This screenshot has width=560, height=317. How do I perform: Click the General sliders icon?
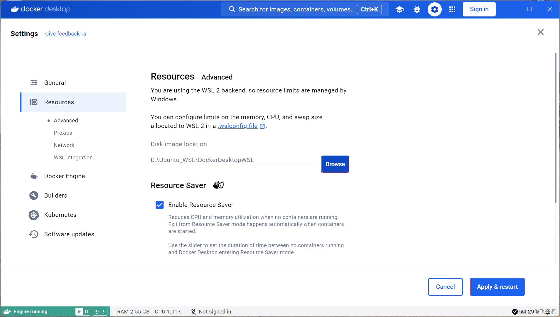pos(34,82)
